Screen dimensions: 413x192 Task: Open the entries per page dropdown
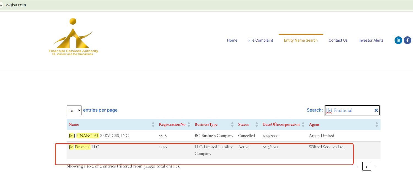point(74,110)
